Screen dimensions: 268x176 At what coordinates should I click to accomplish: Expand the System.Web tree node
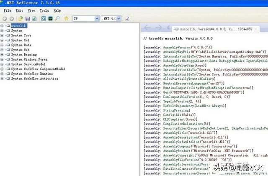click(2, 50)
